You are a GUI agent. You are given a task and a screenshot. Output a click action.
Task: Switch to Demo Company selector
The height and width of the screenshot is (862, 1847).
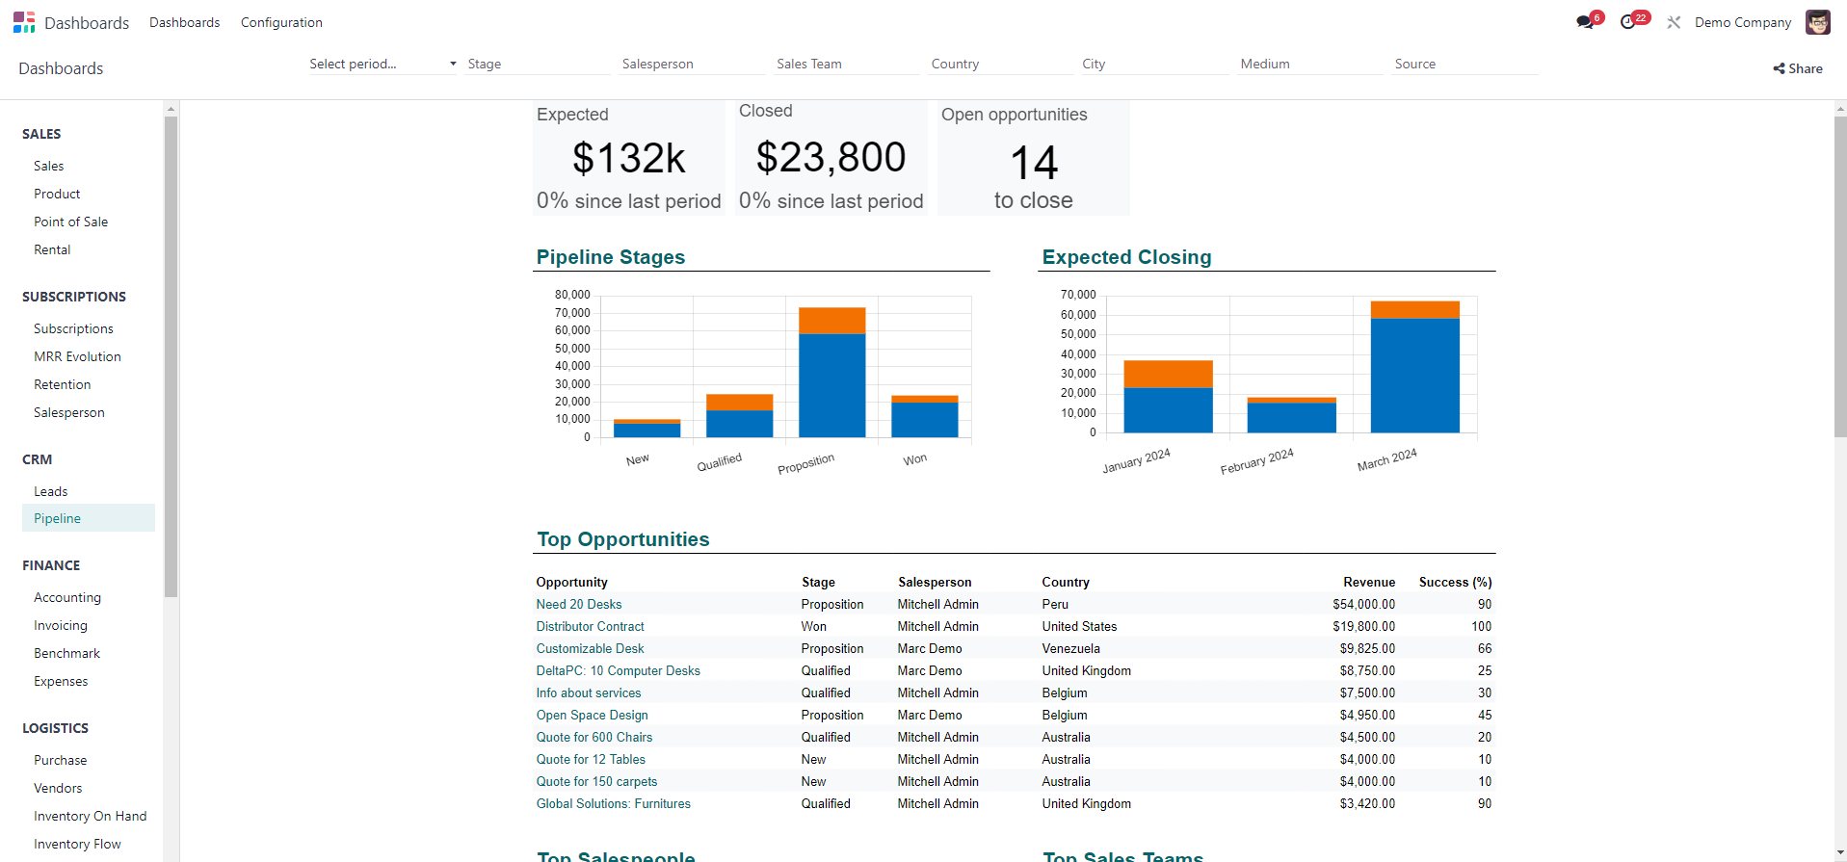click(1742, 22)
